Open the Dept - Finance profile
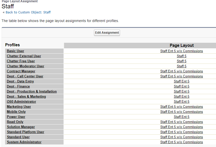The width and height of the screenshot is (216, 147). pyautogui.click(x=18, y=87)
